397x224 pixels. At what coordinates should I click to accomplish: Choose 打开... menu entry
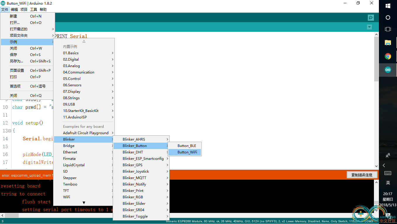(27, 23)
